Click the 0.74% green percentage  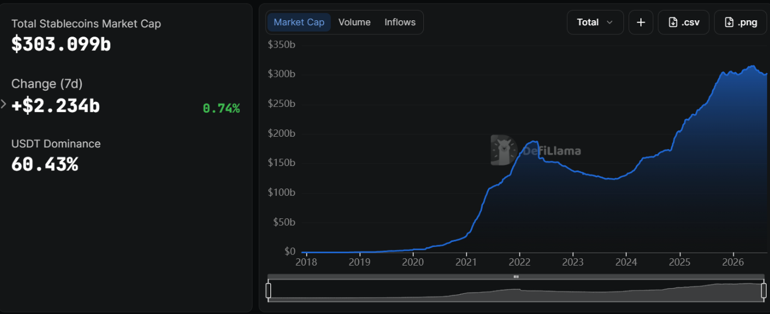coord(221,109)
